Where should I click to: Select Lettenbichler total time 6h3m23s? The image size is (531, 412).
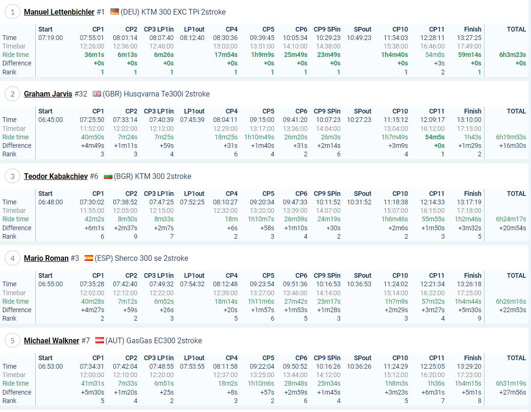pos(512,55)
